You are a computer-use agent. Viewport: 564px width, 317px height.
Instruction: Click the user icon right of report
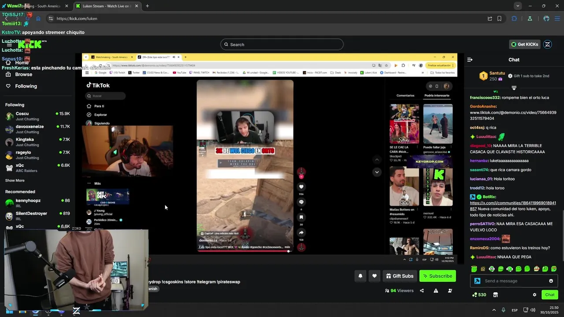[x=450, y=291]
